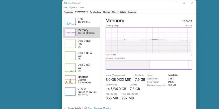
Task: Click the Task Manager title bar icon
Action: 65,3
